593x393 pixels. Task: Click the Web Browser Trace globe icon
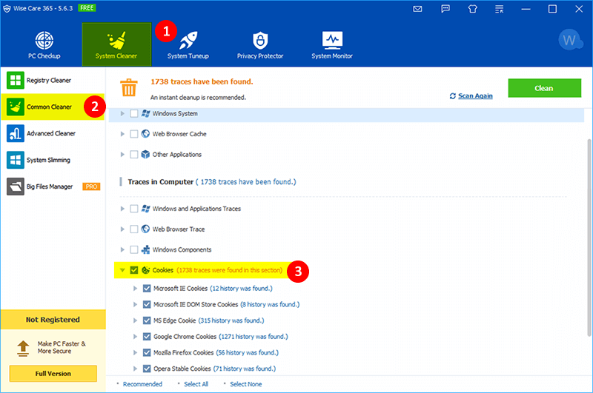[x=145, y=229]
